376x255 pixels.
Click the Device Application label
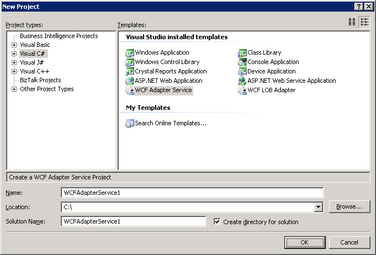(x=272, y=71)
